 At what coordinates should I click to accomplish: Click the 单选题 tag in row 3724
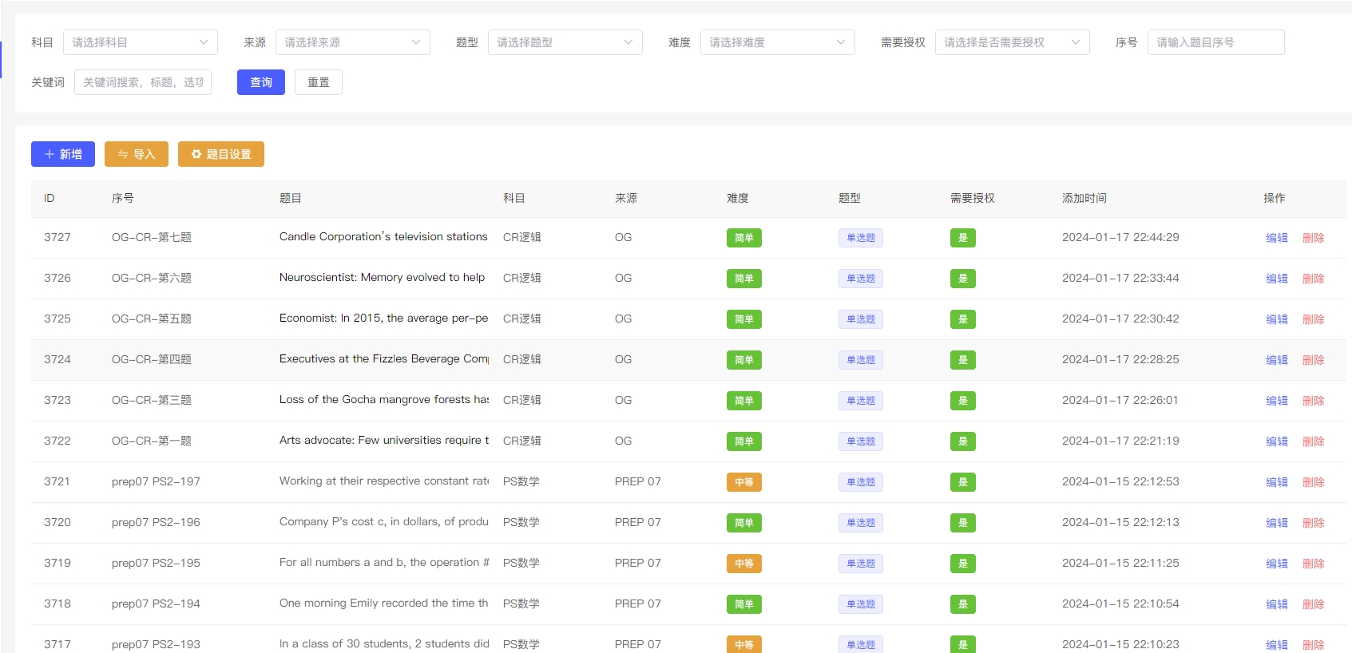(860, 360)
